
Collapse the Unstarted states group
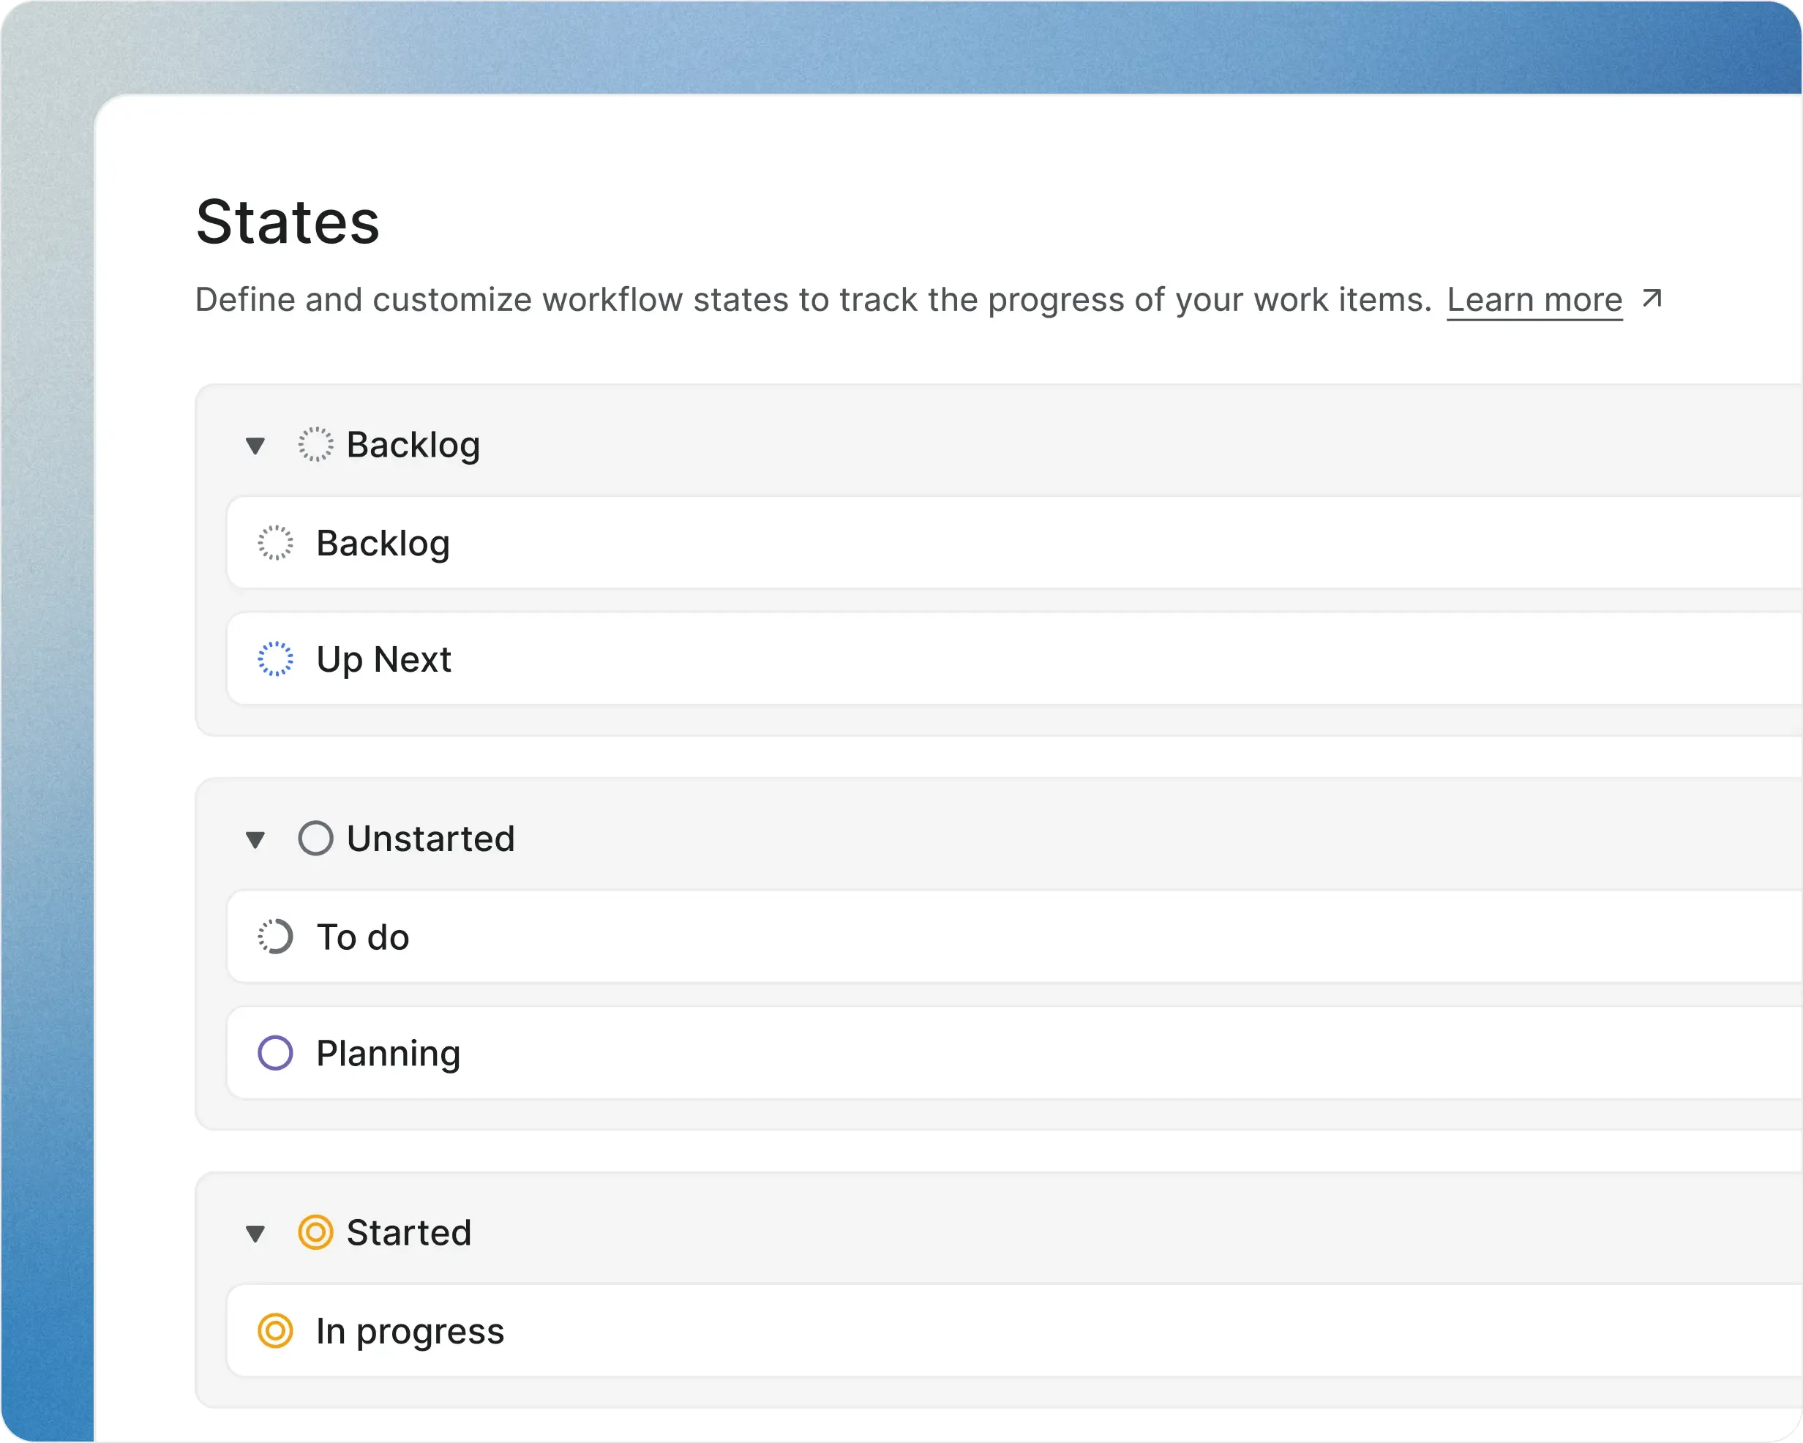[255, 839]
